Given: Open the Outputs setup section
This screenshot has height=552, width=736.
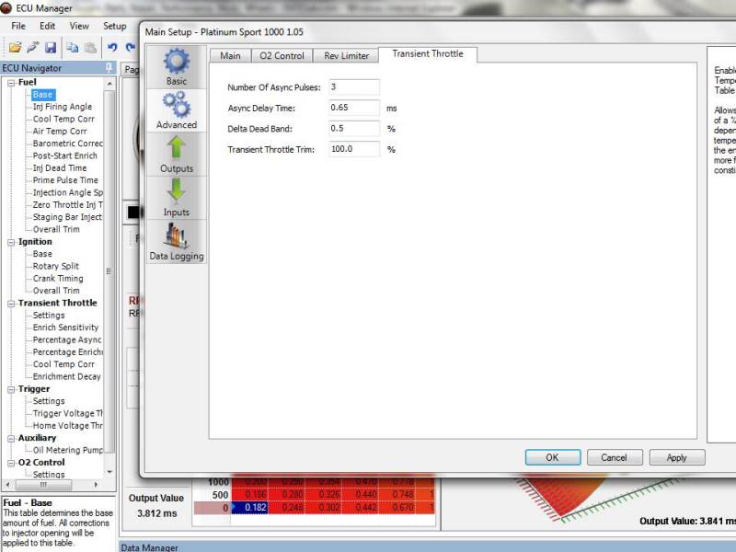Looking at the screenshot, I should [177, 154].
